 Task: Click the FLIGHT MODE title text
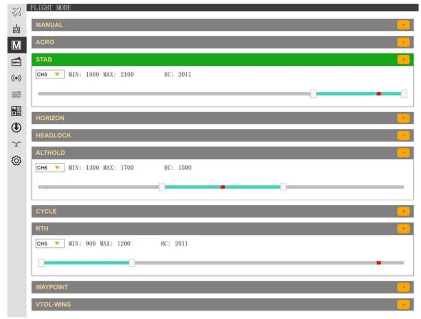coord(51,8)
